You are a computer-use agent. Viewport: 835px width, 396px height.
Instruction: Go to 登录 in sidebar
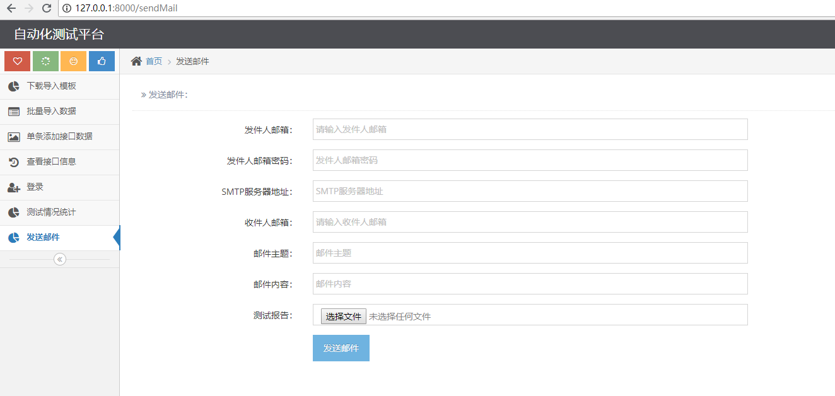click(35, 187)
